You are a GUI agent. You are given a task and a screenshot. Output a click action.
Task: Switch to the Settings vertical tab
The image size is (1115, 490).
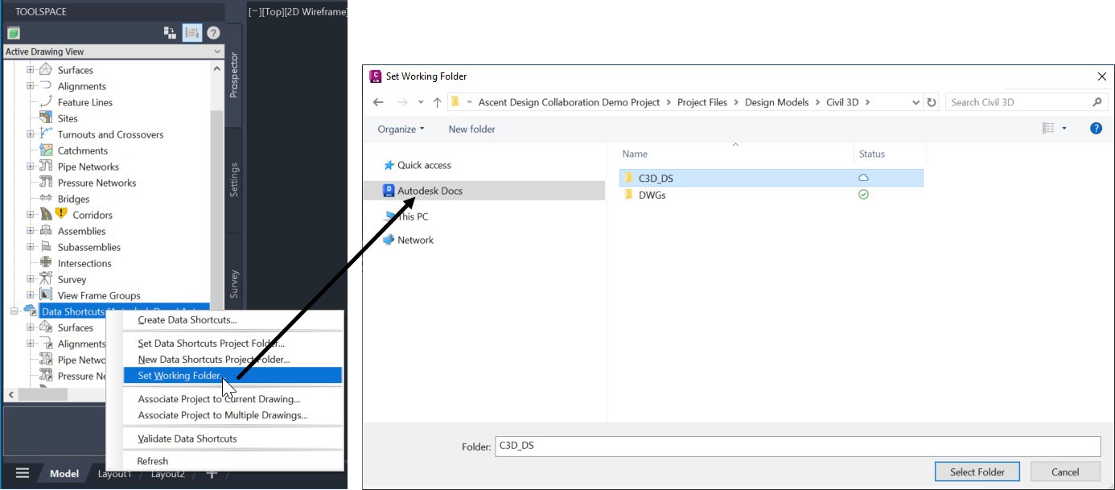(x=233, y=179)
